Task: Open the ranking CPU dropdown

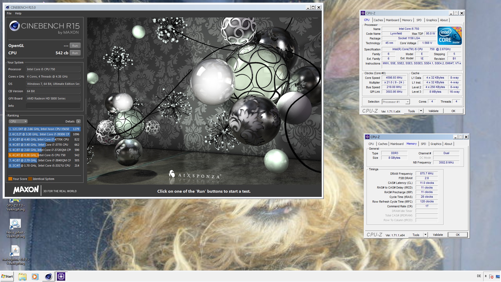Action: tap(18, 121)
